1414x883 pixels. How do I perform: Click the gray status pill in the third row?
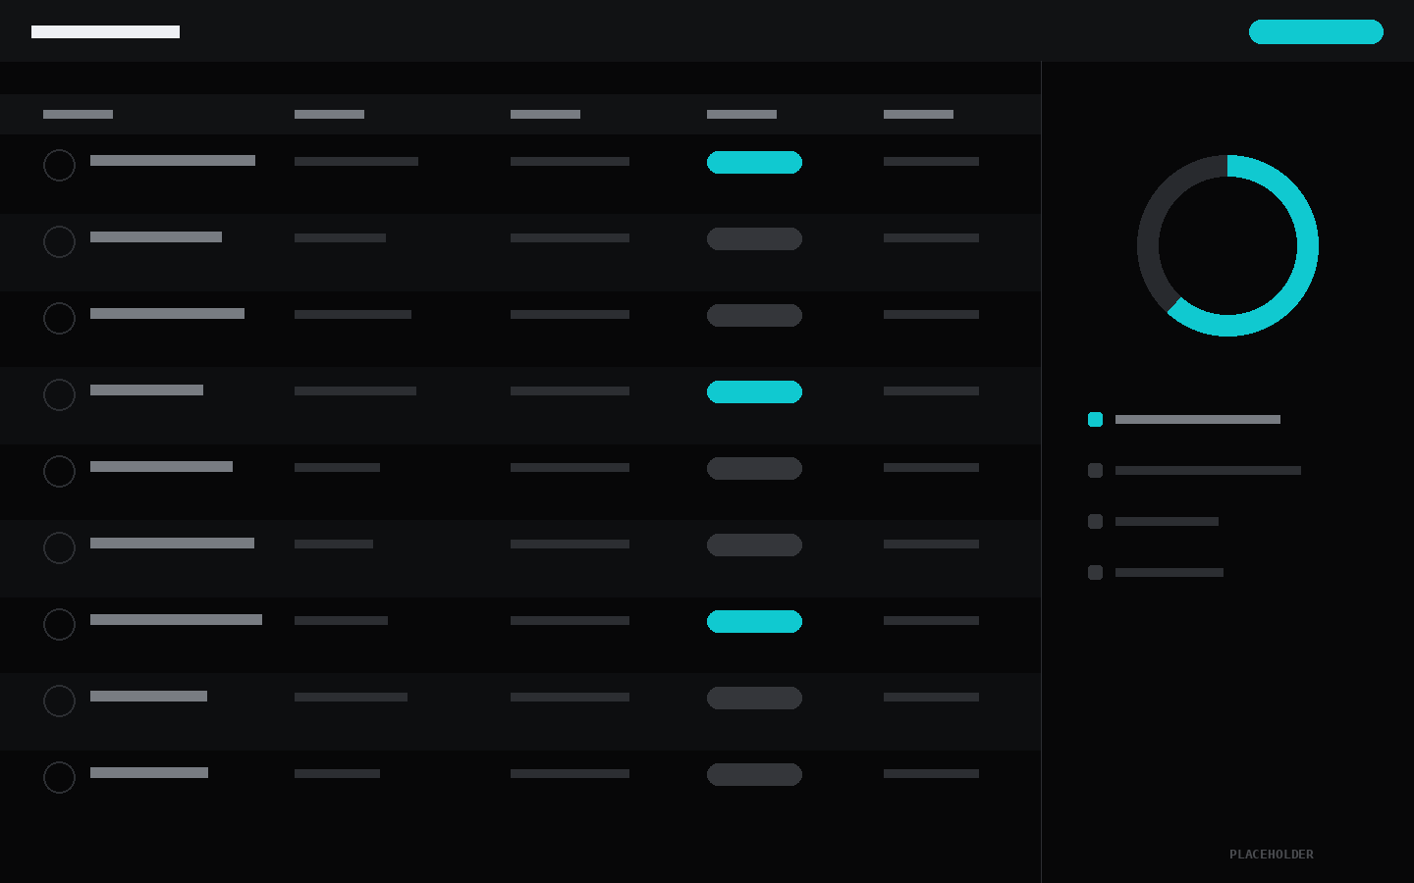click(x=754, y=315)
